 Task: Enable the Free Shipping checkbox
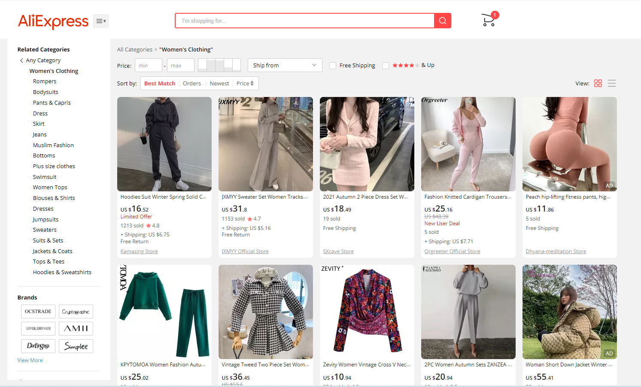point(333,66)
